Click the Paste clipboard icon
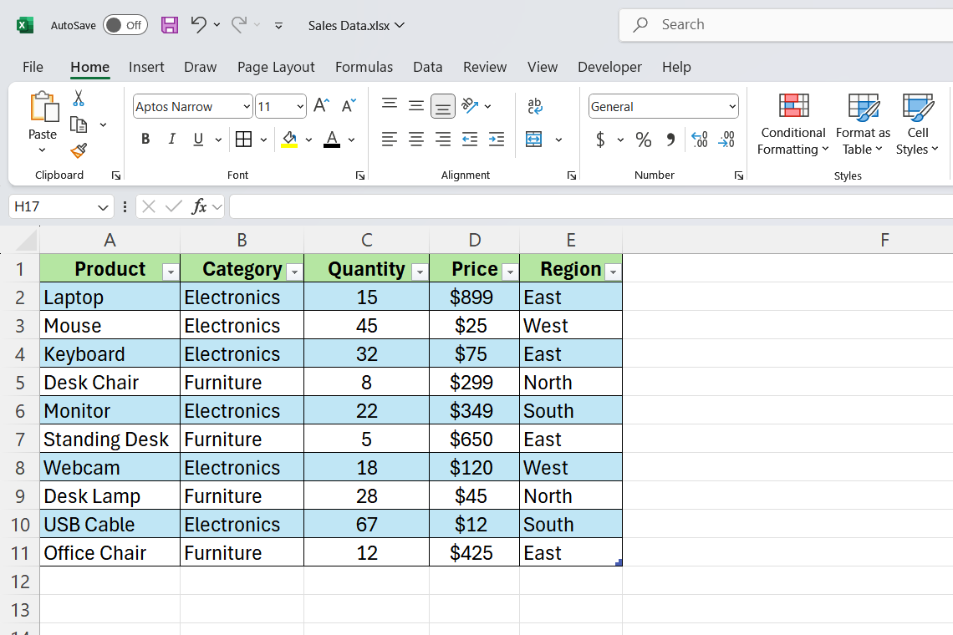The height and width of the screenshot is (635, 953). pos(43,107)
